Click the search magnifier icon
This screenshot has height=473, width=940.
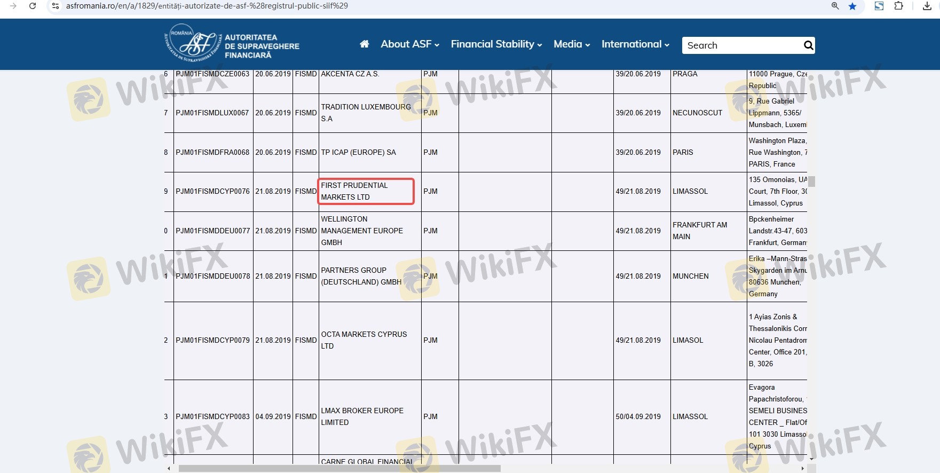(808, 45)
